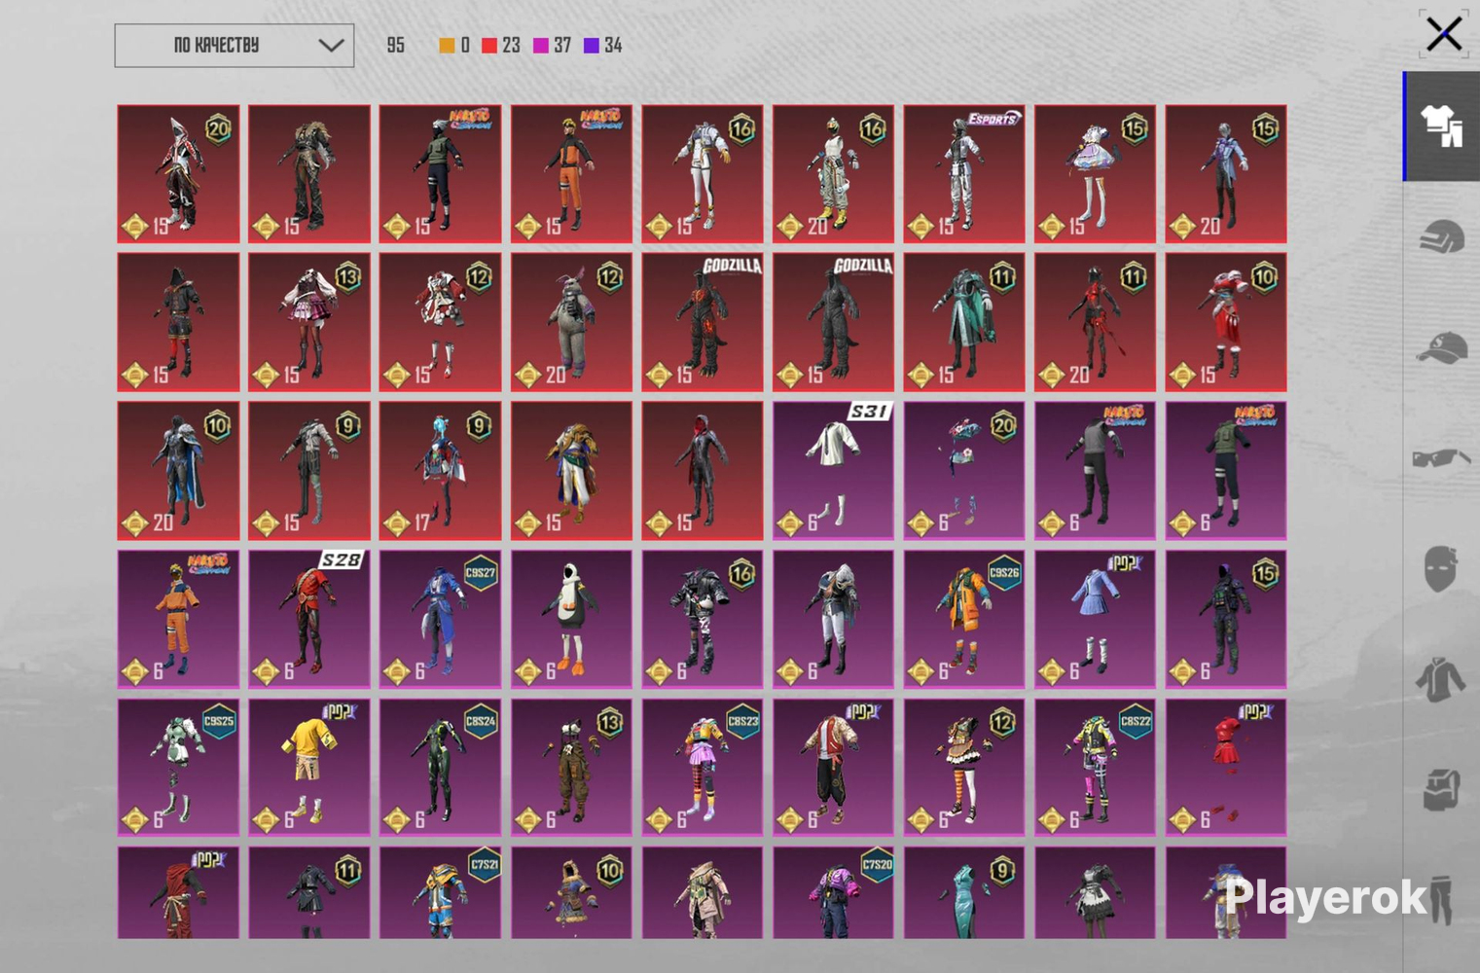Filter by the orange quality swatch

pyautogui.click(x=447, y=46)
